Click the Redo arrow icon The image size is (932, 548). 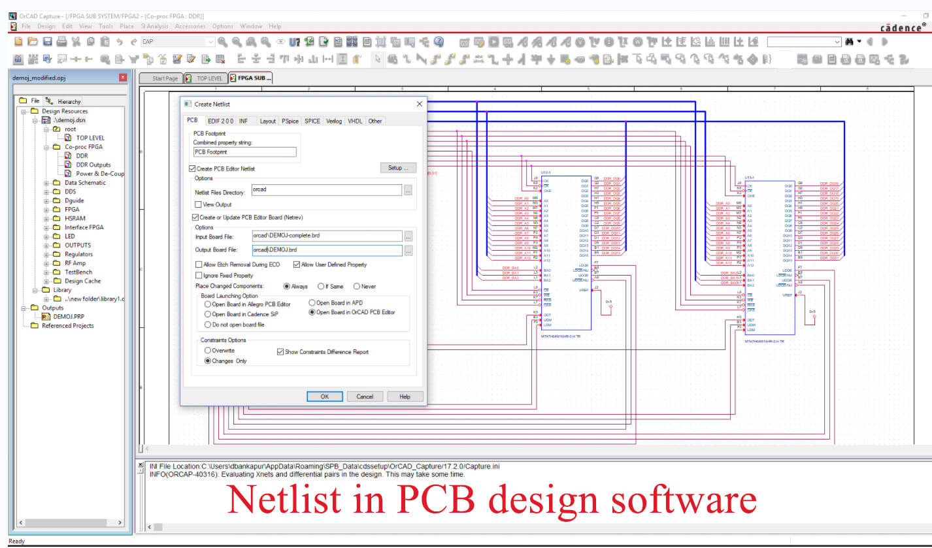(x=134, y=42)
